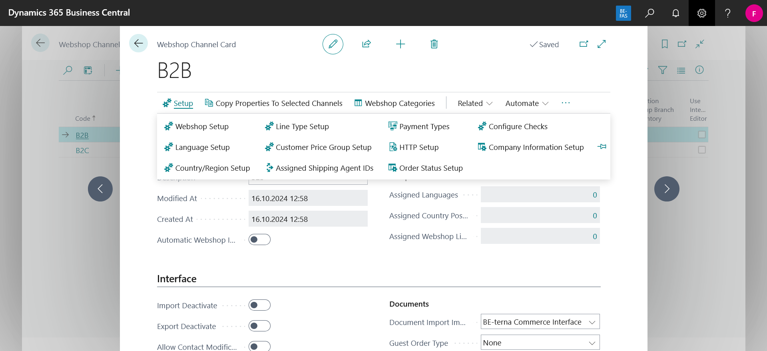This screenshot has width=767, height=351.
Task: Click the list lines view icon near filter
Action: click(681, 70)
